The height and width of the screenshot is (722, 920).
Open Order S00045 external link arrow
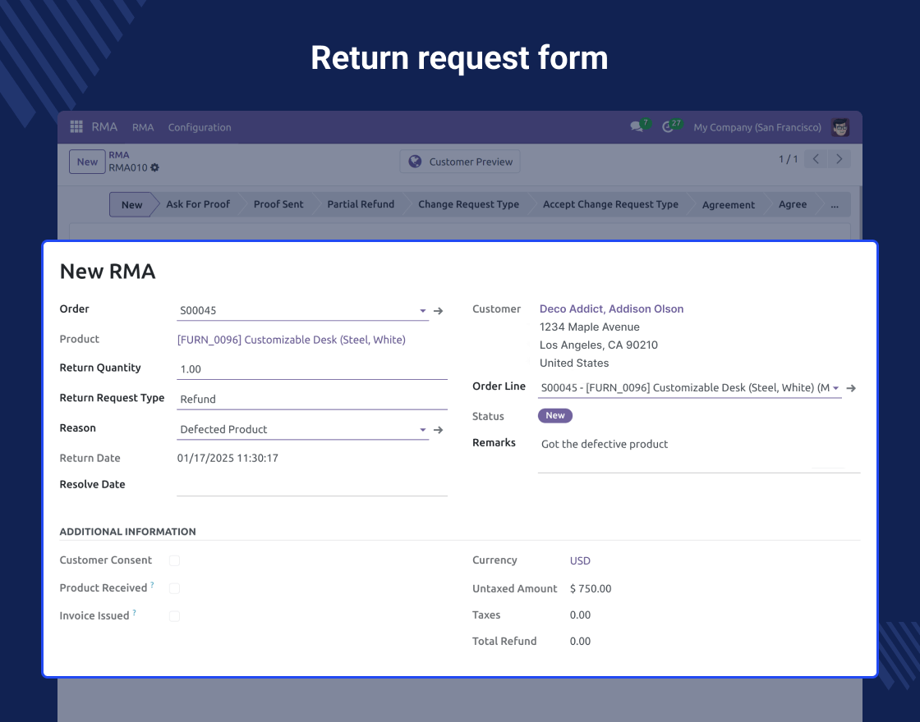(x=439, y=311)
